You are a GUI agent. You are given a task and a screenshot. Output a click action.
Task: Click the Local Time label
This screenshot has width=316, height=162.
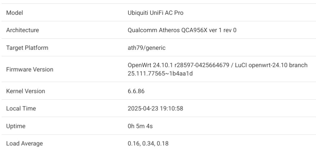(21, 109)
